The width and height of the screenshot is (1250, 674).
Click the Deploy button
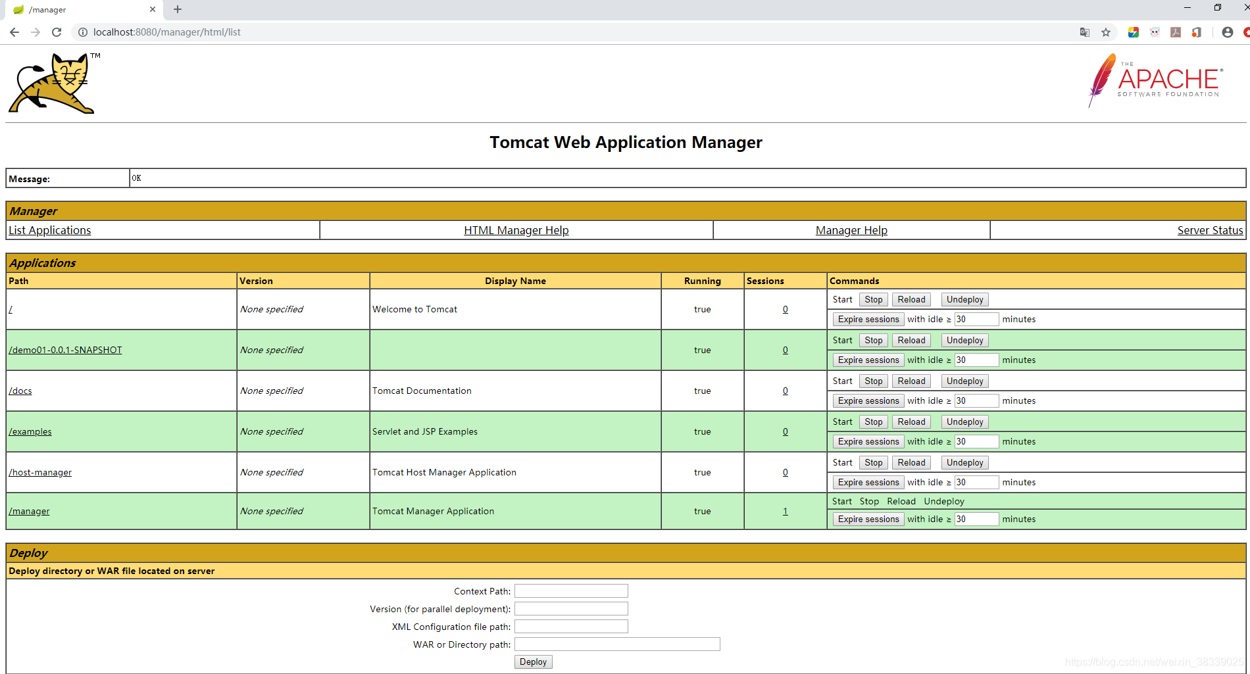533,662
